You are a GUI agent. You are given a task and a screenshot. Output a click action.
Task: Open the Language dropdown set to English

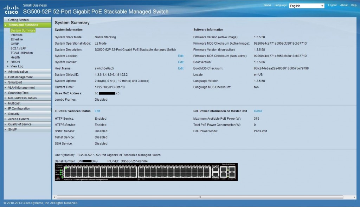coord(307,6)
